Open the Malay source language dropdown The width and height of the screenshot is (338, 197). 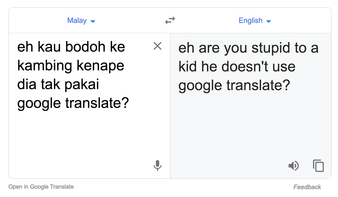[81, 21]
